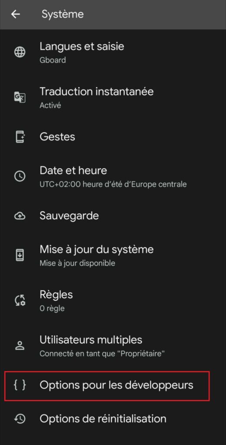The height and width of the screenshot is (445, 226).
Task: Tap the back arrow icon
Action: point(16,14)
